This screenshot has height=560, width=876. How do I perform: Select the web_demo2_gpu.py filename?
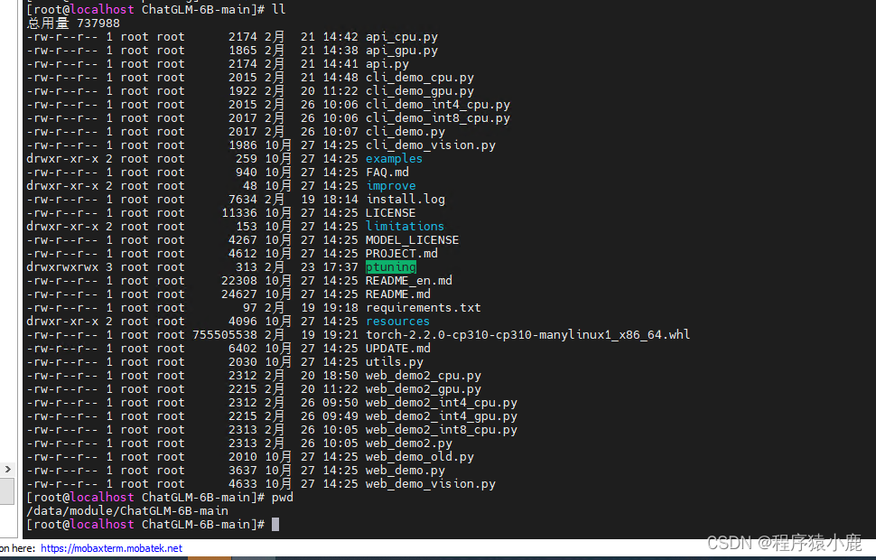(x=423, y=389)
